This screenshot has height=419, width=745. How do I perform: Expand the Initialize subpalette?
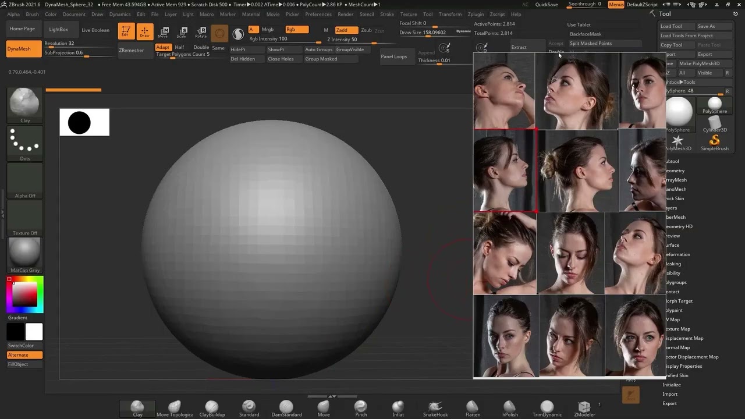point(672,385)
